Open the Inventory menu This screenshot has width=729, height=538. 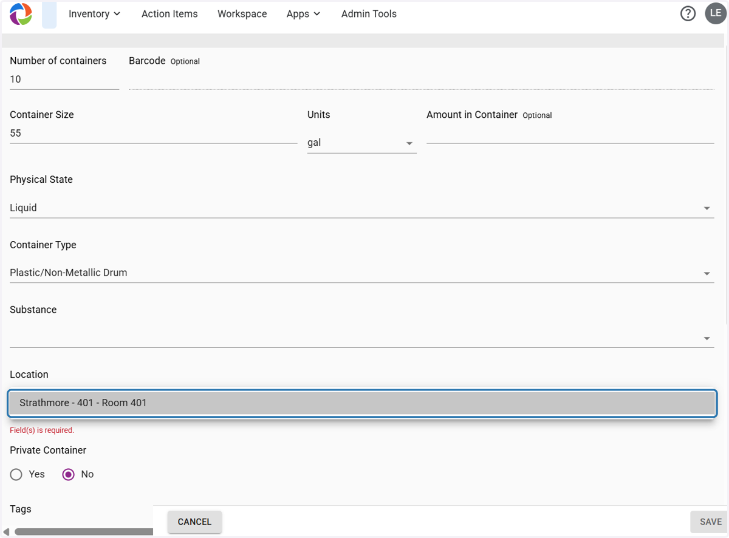[x=94, y=14]
